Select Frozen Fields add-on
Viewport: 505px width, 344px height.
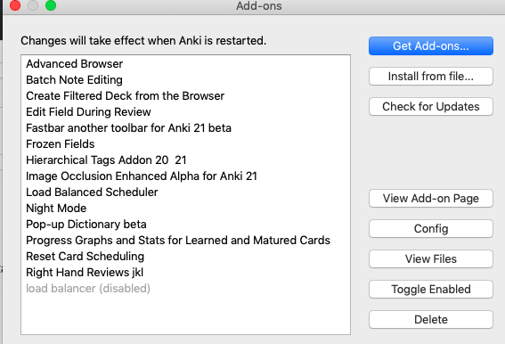point(185,144)
